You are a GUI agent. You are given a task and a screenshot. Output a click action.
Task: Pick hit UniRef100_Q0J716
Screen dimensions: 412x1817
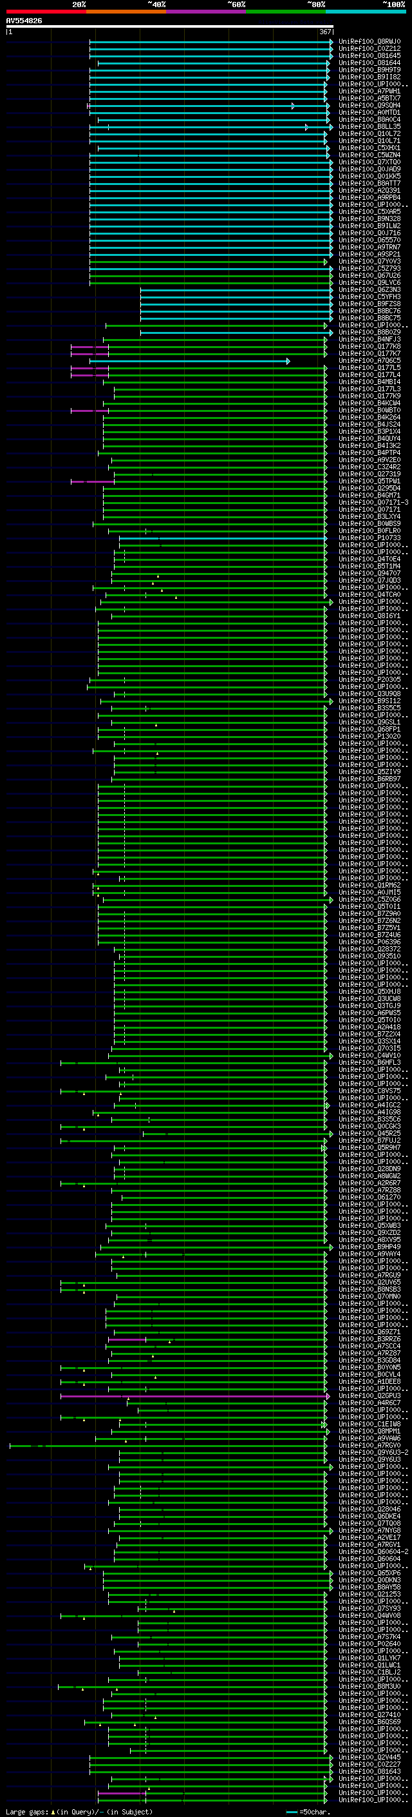pyautogui.click(x=369, y=233)
